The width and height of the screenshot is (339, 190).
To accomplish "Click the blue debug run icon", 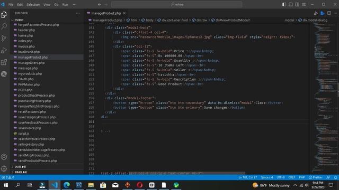I will coord(323,13).
